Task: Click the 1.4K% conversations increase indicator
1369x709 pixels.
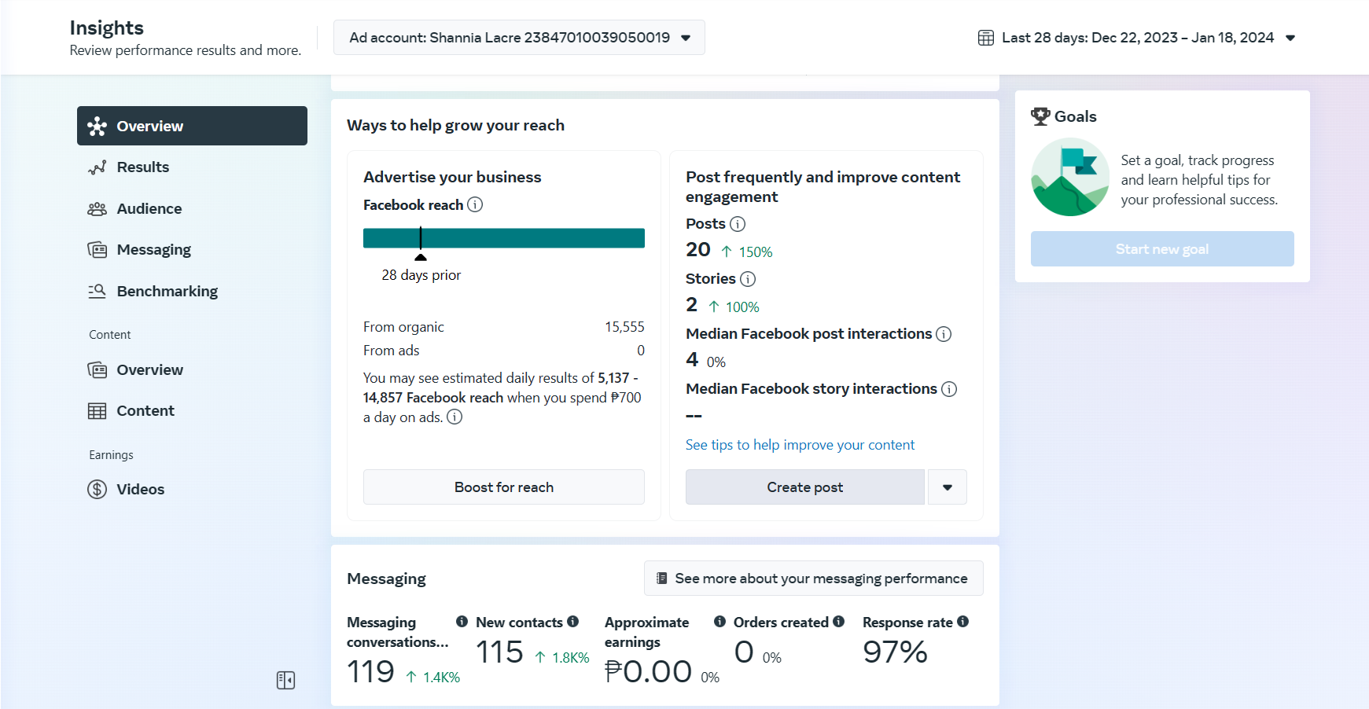Action: point(433,678)
